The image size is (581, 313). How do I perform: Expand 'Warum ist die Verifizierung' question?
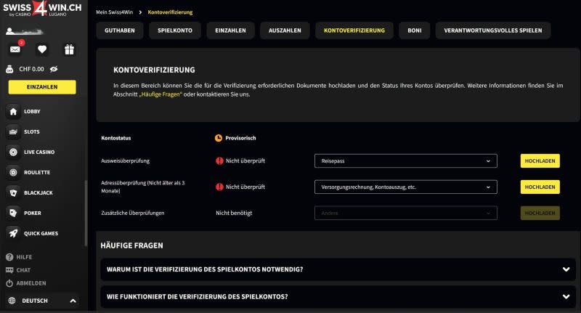tap(338, 269)
